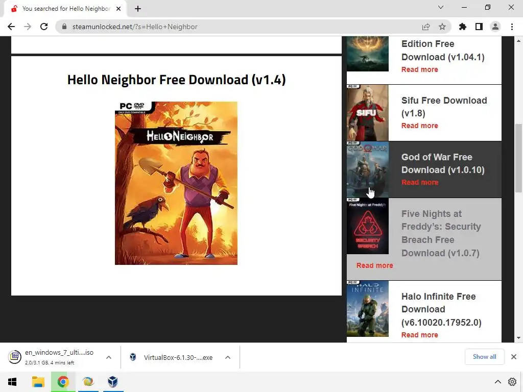Select the 'You searched for Hello Neighbor' tab
The height and width of the screenshot is (392, 523).
coord(66,9)
